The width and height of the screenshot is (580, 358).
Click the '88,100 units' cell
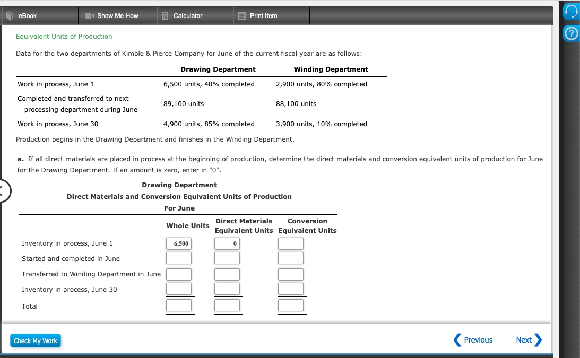click(296, 103)
